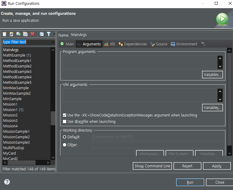Viewport: 233px width, 190px height.
Task: Select the Mission1 (1) configuration
Action: click(13, 110)
